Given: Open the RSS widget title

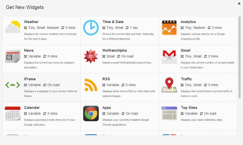Looking at the screenshot, I should click(x=106, y=79).
